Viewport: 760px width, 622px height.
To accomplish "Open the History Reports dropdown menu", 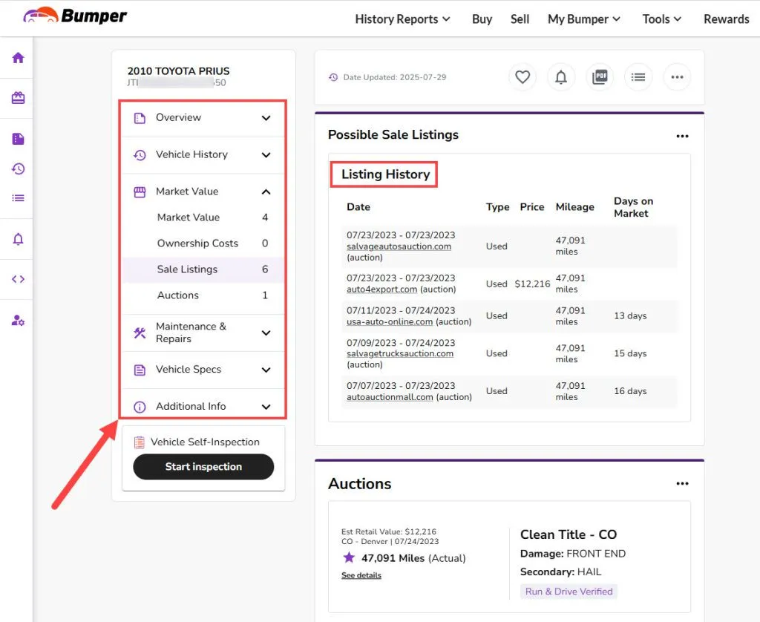I will (x=402, y=19).
